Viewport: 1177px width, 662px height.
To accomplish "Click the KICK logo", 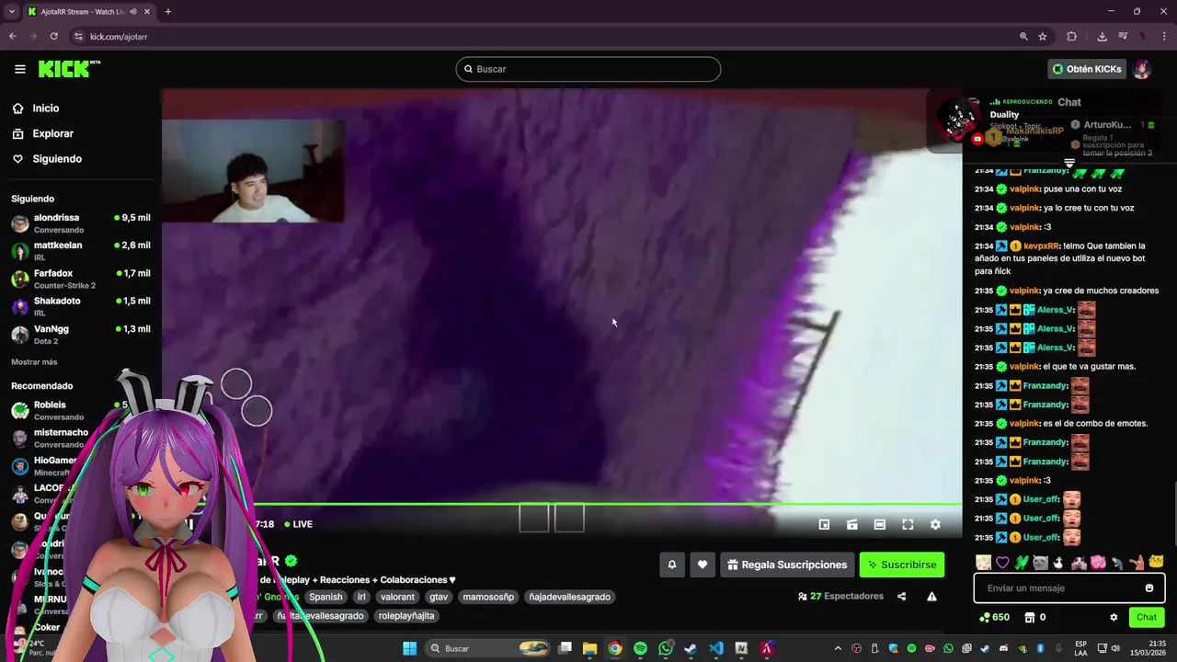I will [69, 69].
